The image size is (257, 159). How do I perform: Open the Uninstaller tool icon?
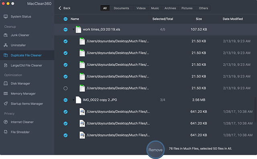pos(6,45)
